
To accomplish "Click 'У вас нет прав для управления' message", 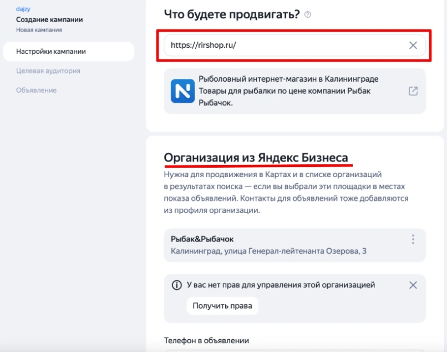I will click(x=281, y=285).
